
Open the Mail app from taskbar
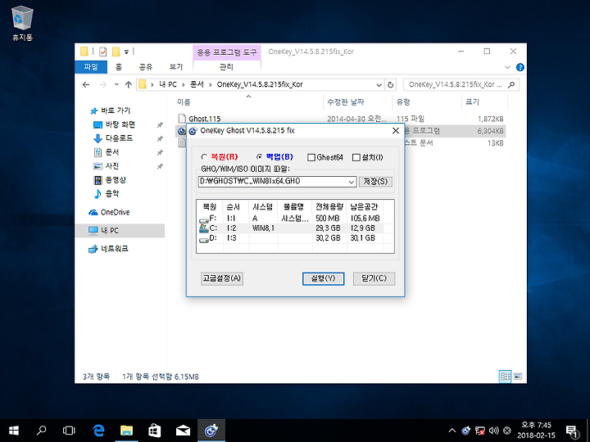click(183, 431)
